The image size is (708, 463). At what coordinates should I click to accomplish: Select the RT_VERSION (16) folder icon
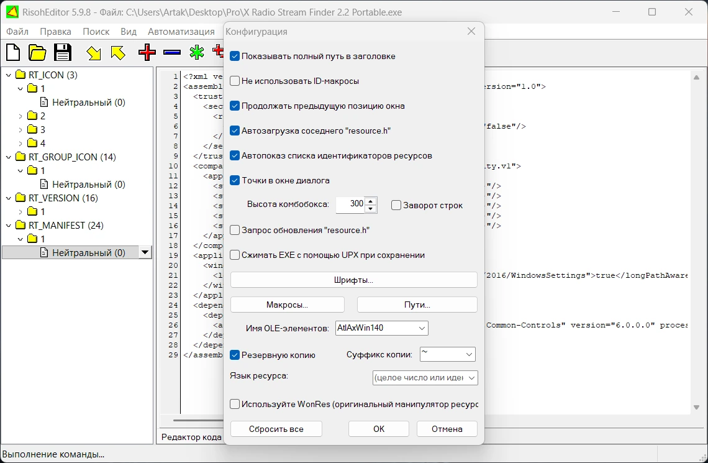click(x=20, y=198)
